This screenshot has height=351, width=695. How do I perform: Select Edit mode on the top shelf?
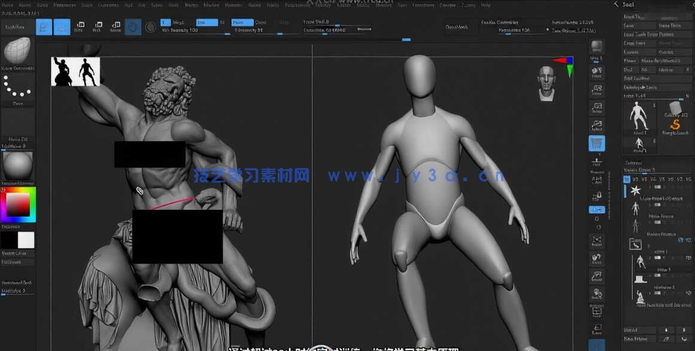coord(43,26)
